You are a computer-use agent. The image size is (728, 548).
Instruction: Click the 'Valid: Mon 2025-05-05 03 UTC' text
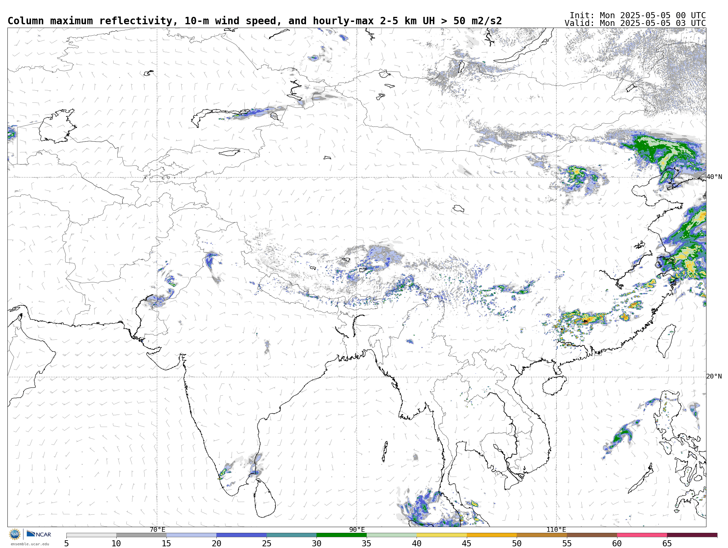pyautogui.click(x=635, y=23)
